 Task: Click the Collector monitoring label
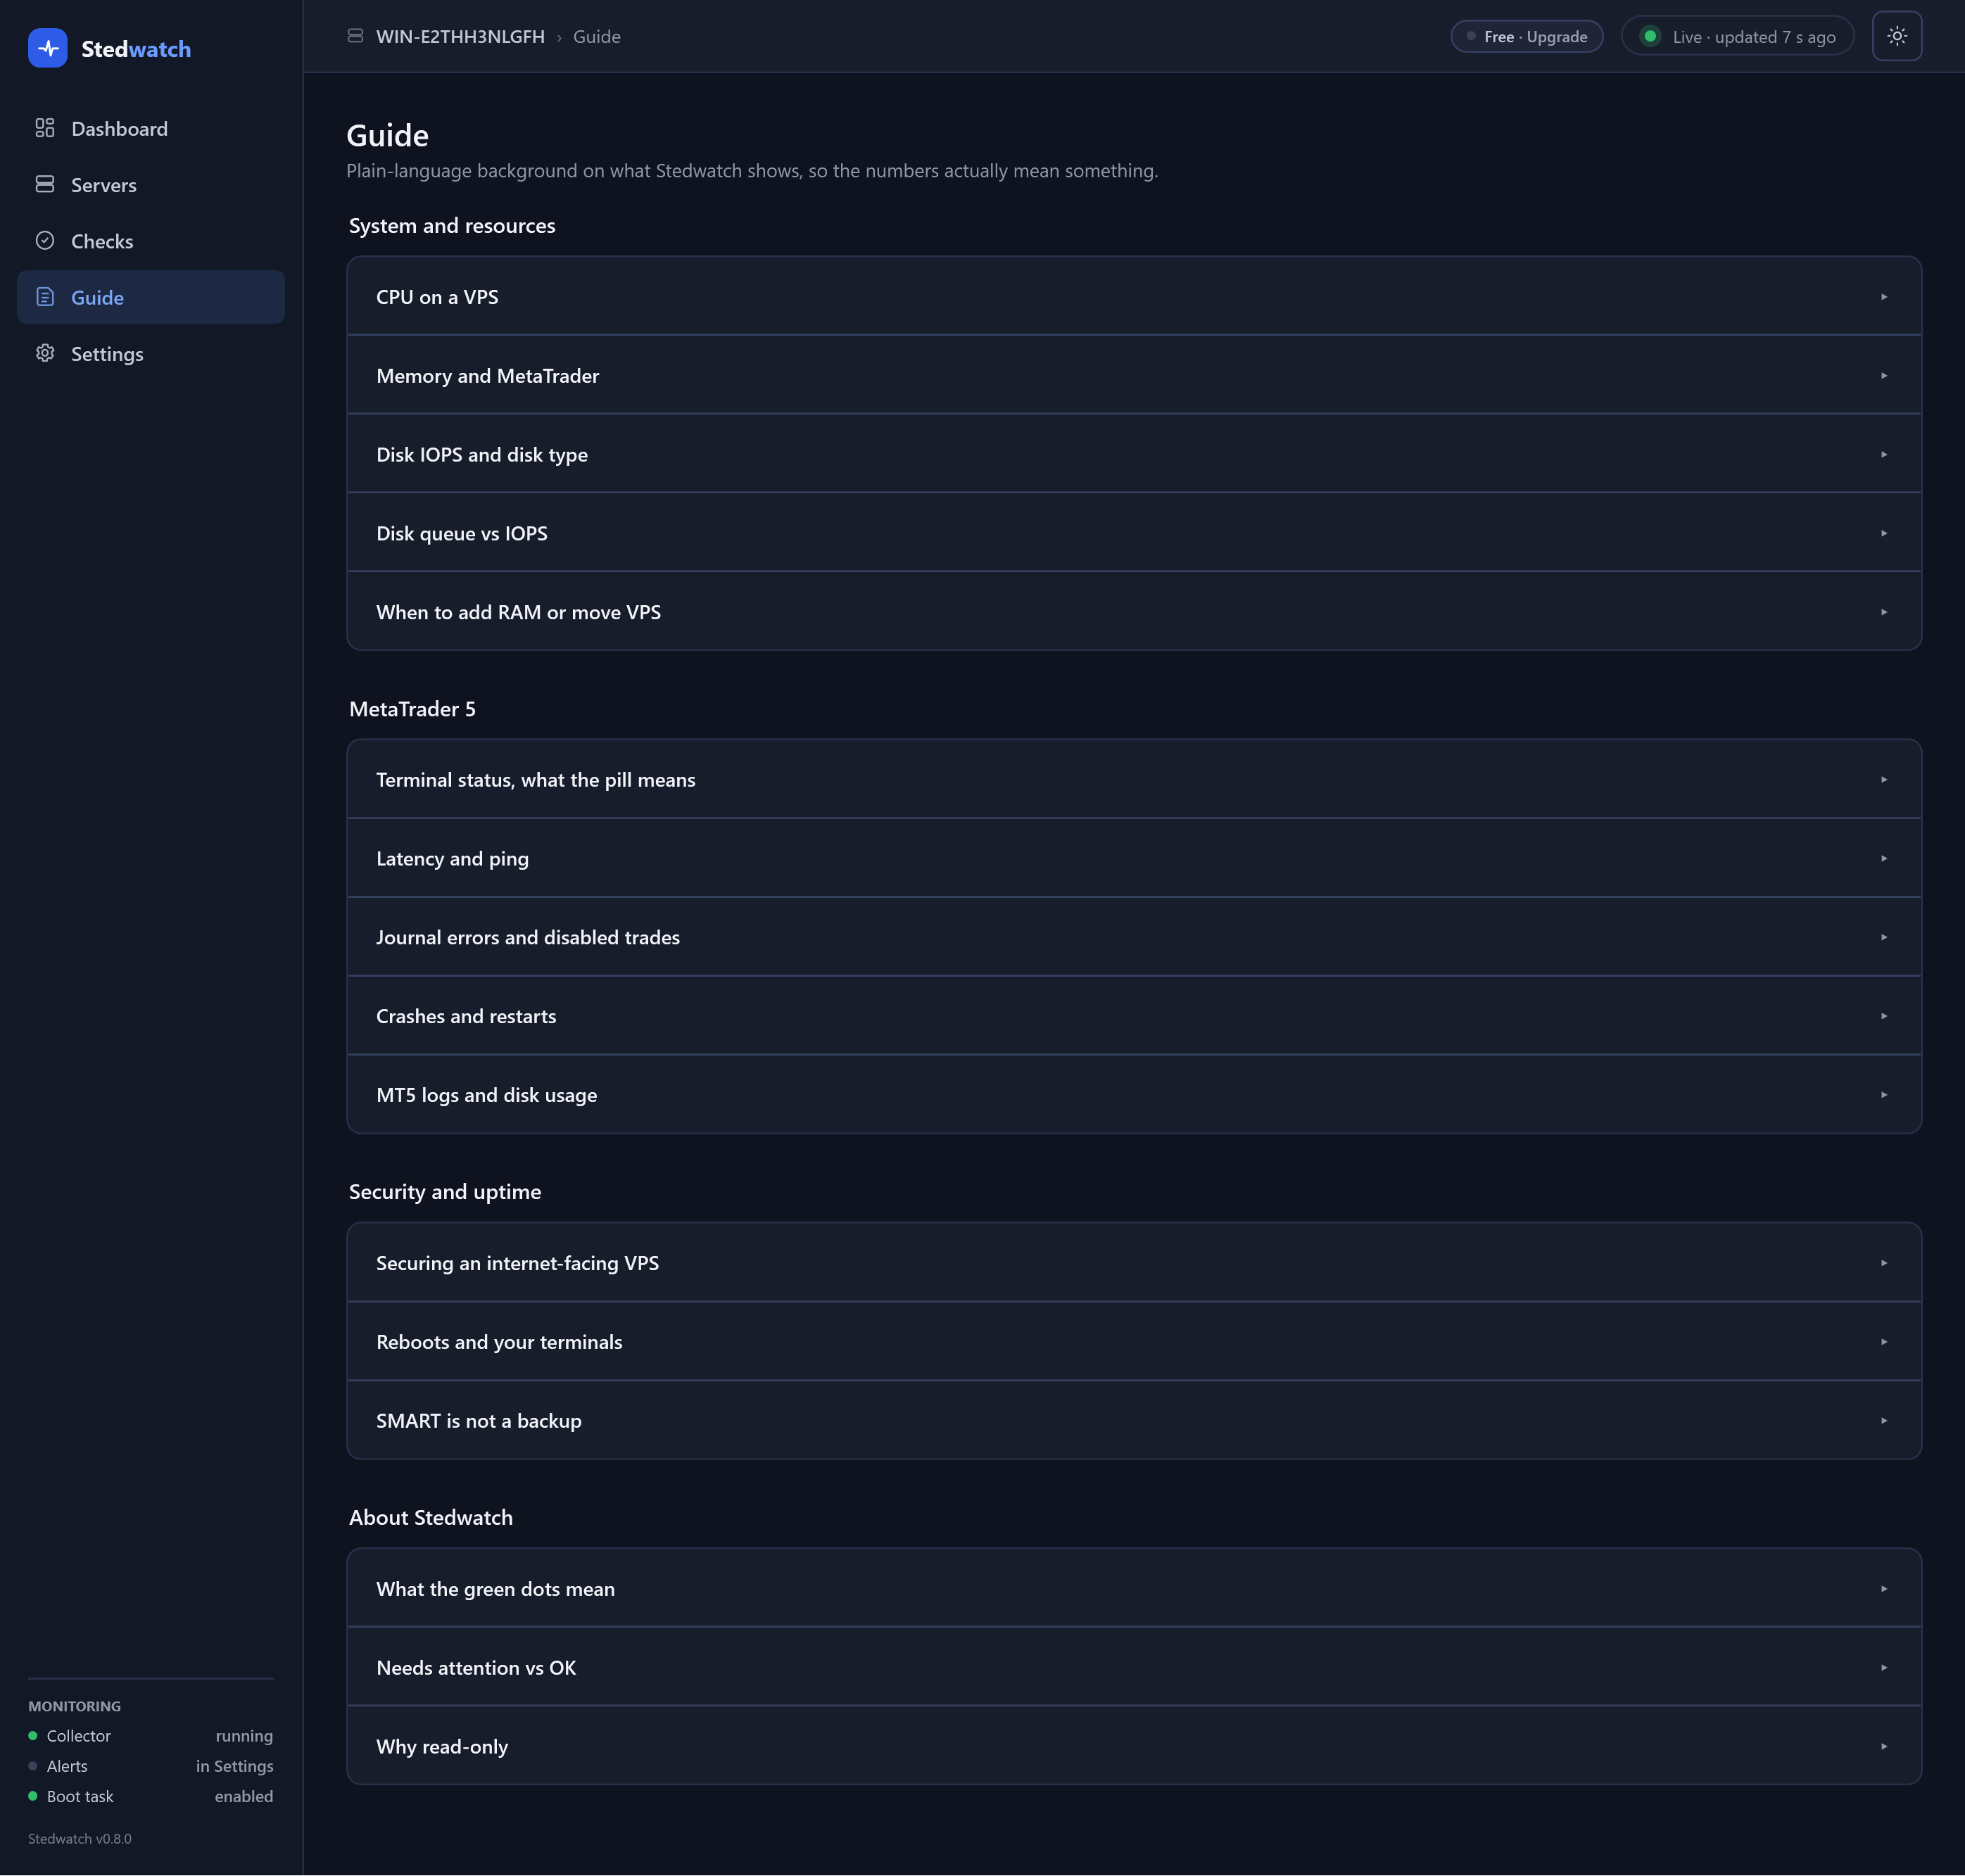pos(79,1736)
